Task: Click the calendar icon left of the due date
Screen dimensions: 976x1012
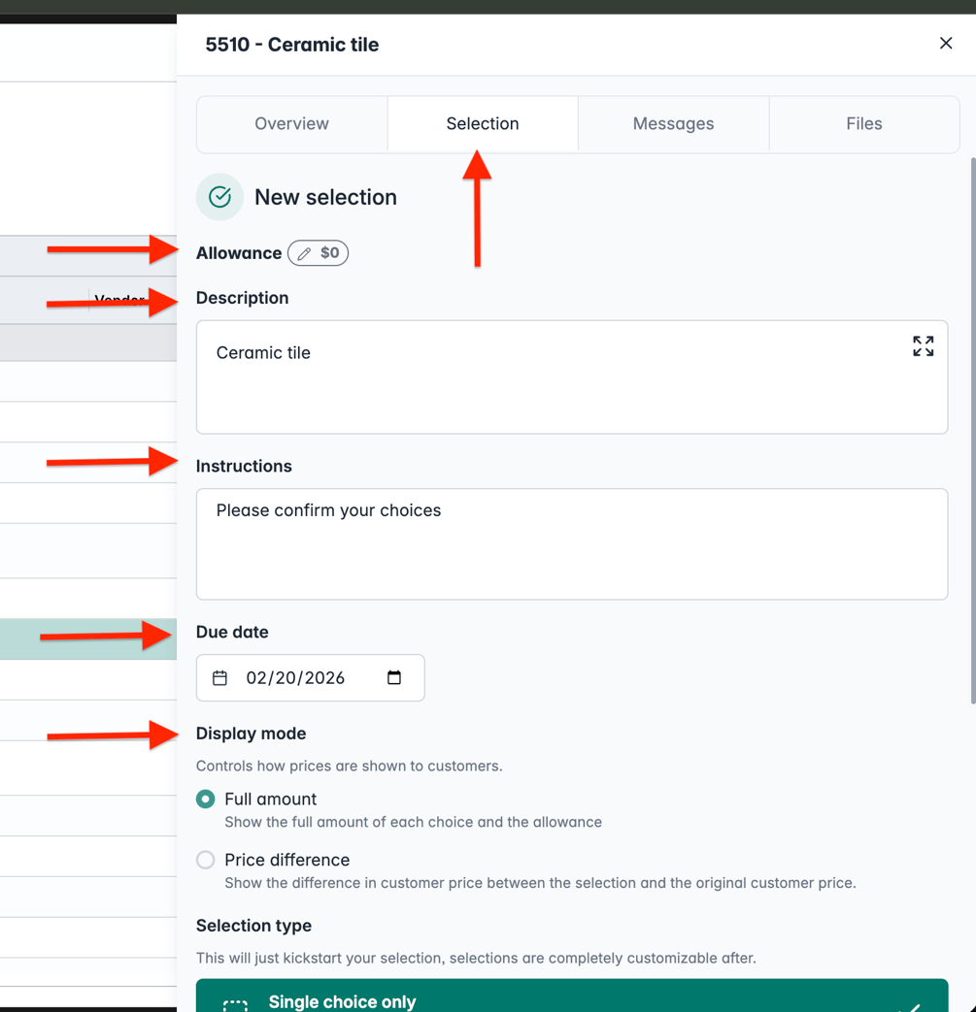Action: [x=219, y=677]
